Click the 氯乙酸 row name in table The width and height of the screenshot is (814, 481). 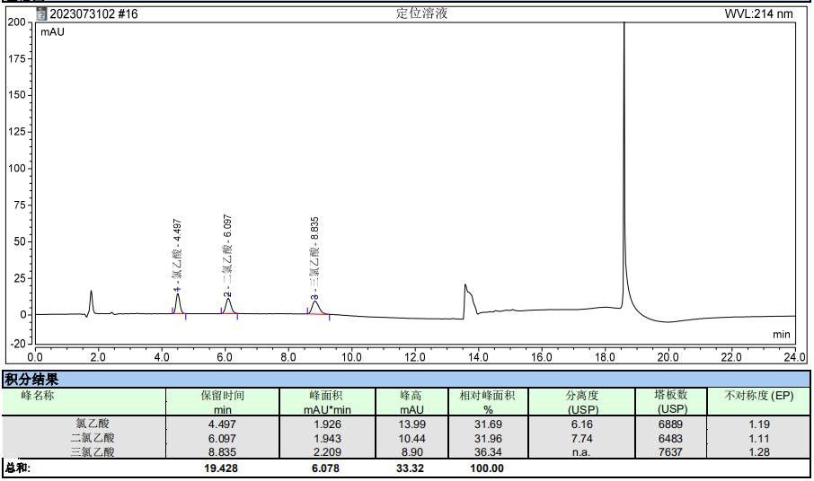click(x=93, y=424)
